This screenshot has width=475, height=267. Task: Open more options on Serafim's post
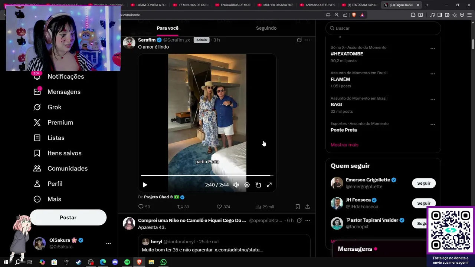click(308, 40)
